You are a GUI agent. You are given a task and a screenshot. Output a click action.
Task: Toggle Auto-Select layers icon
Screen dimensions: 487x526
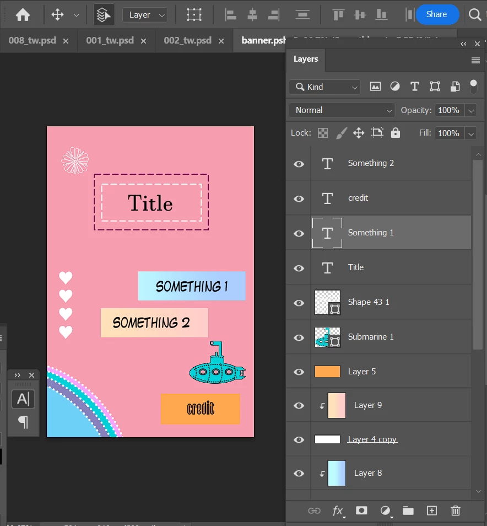104,15
